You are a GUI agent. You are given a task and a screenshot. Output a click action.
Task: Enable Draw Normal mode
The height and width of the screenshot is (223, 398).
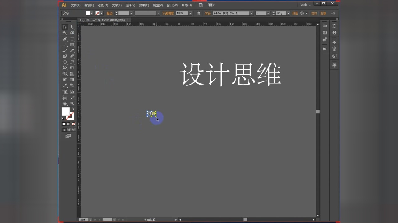(64, 130)
